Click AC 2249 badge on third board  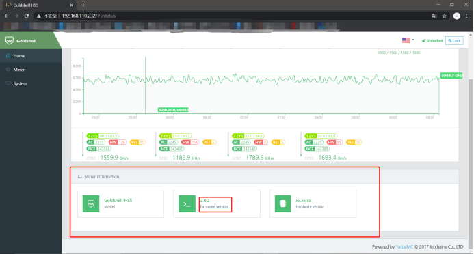[x=241, y=142]
